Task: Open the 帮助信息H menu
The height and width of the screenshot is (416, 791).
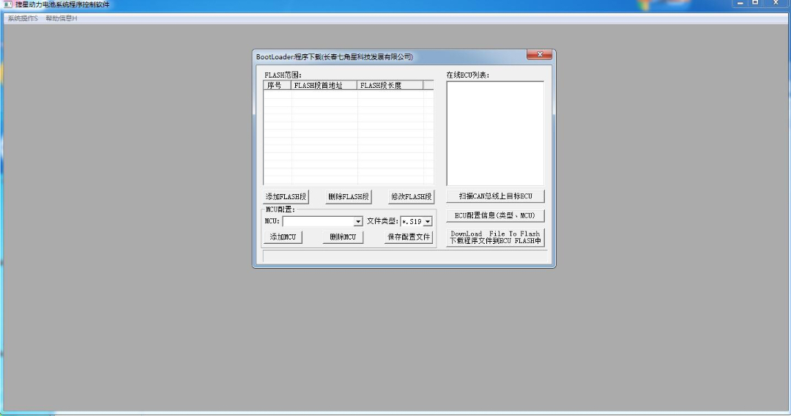Action: 61,18
